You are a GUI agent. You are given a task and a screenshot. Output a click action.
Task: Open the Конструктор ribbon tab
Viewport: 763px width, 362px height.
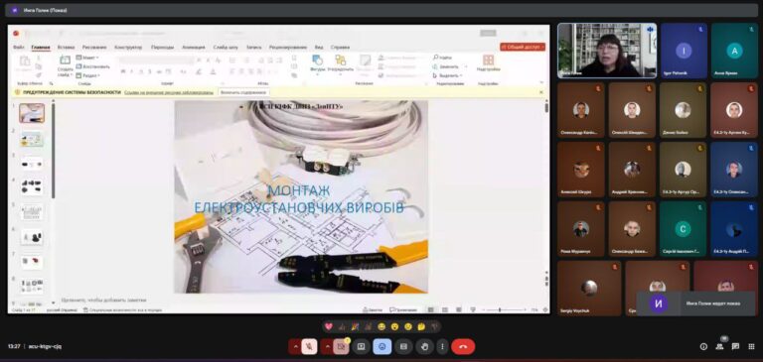click(128, 48)
